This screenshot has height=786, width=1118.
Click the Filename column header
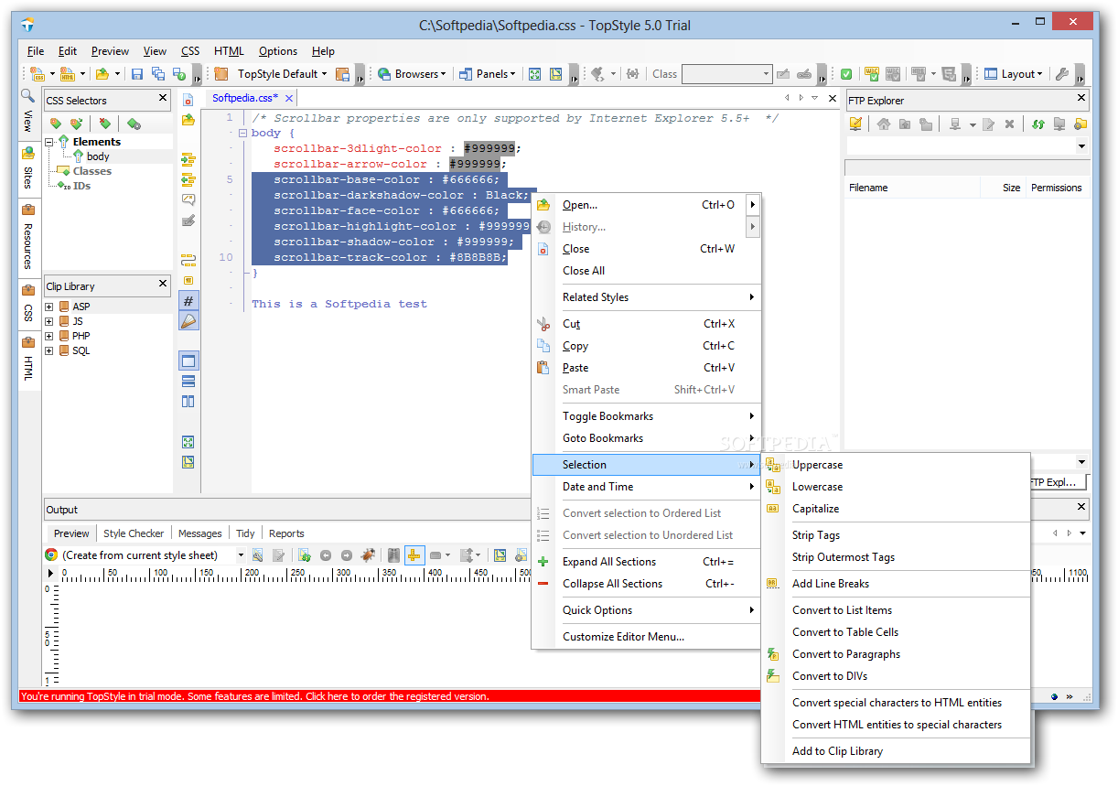(x=911, y=188)
